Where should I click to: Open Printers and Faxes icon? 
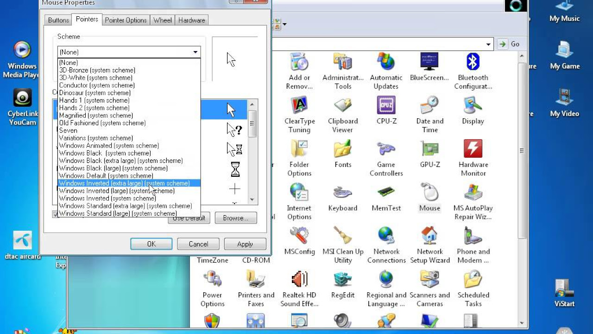pyautogui.click(x=256, y=279)
